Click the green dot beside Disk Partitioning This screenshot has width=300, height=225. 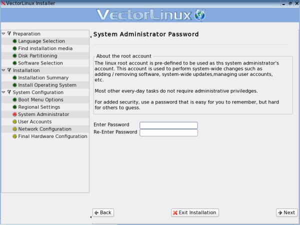[14, 56]
